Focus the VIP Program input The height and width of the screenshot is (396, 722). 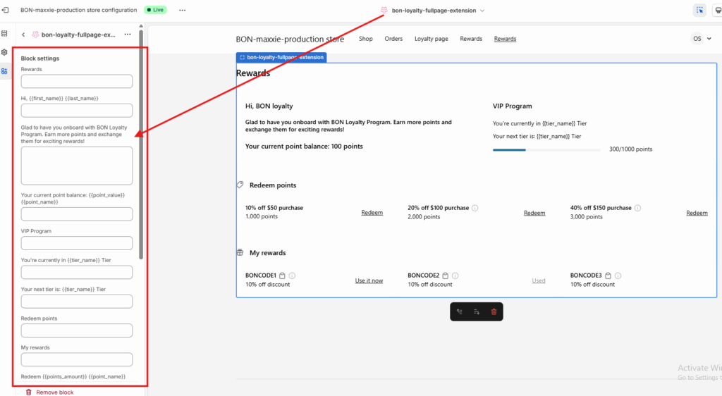(77, 243)
